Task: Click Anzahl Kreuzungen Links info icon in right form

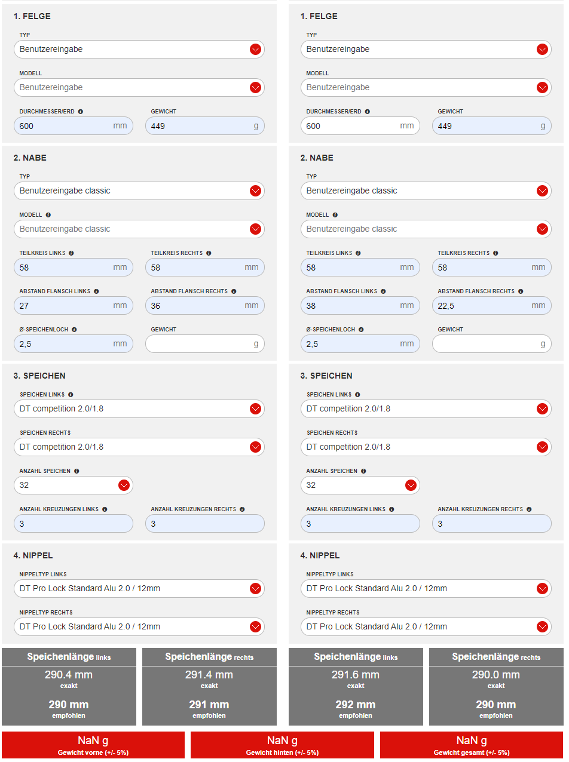Action: pos(391,509)
